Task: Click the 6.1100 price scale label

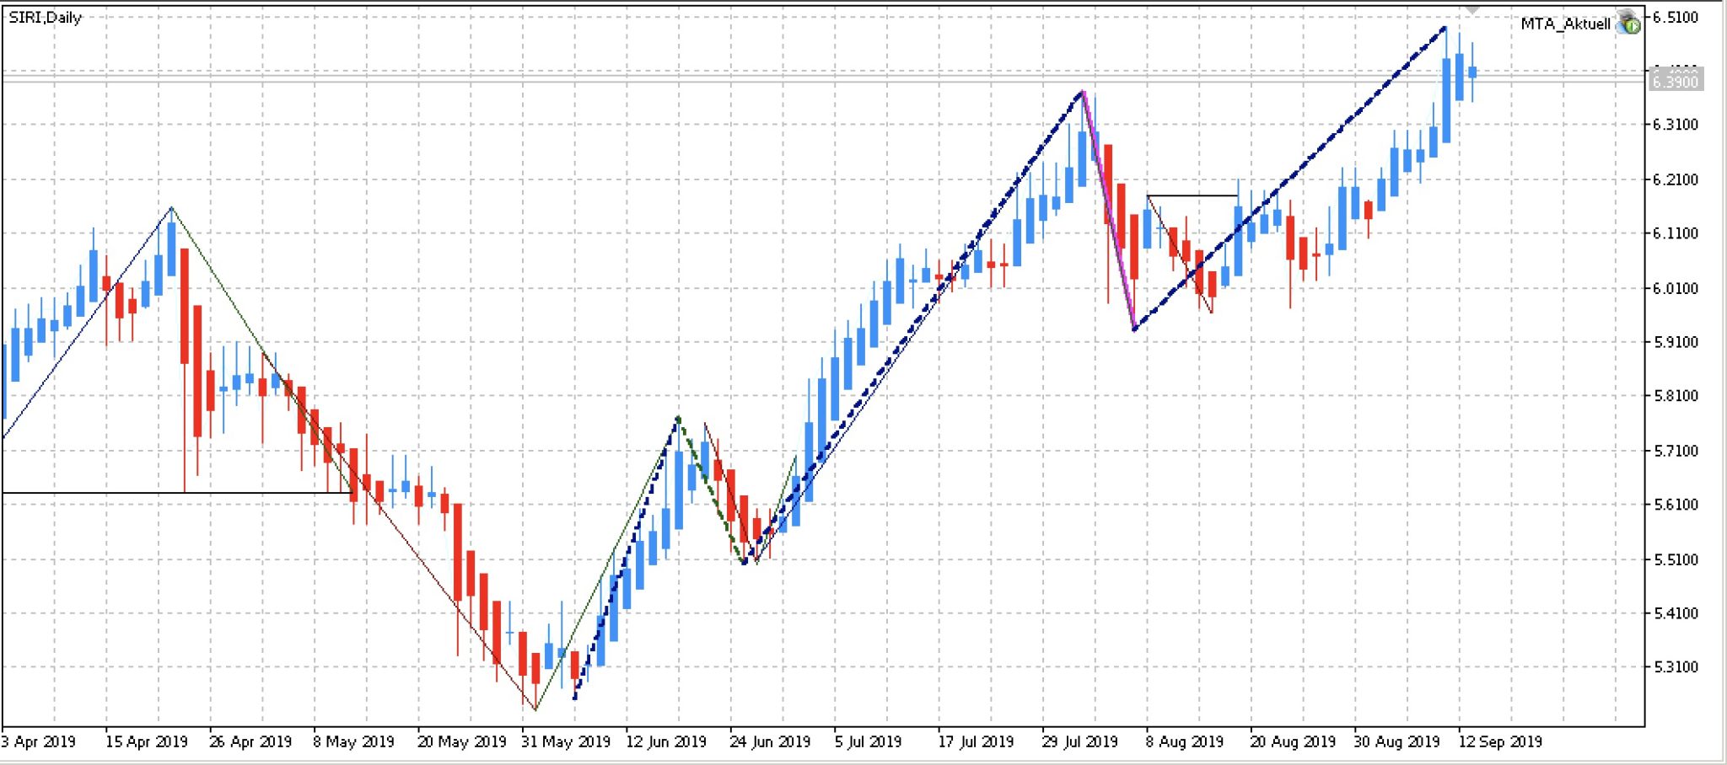Action: click(x=1676, y=233)
